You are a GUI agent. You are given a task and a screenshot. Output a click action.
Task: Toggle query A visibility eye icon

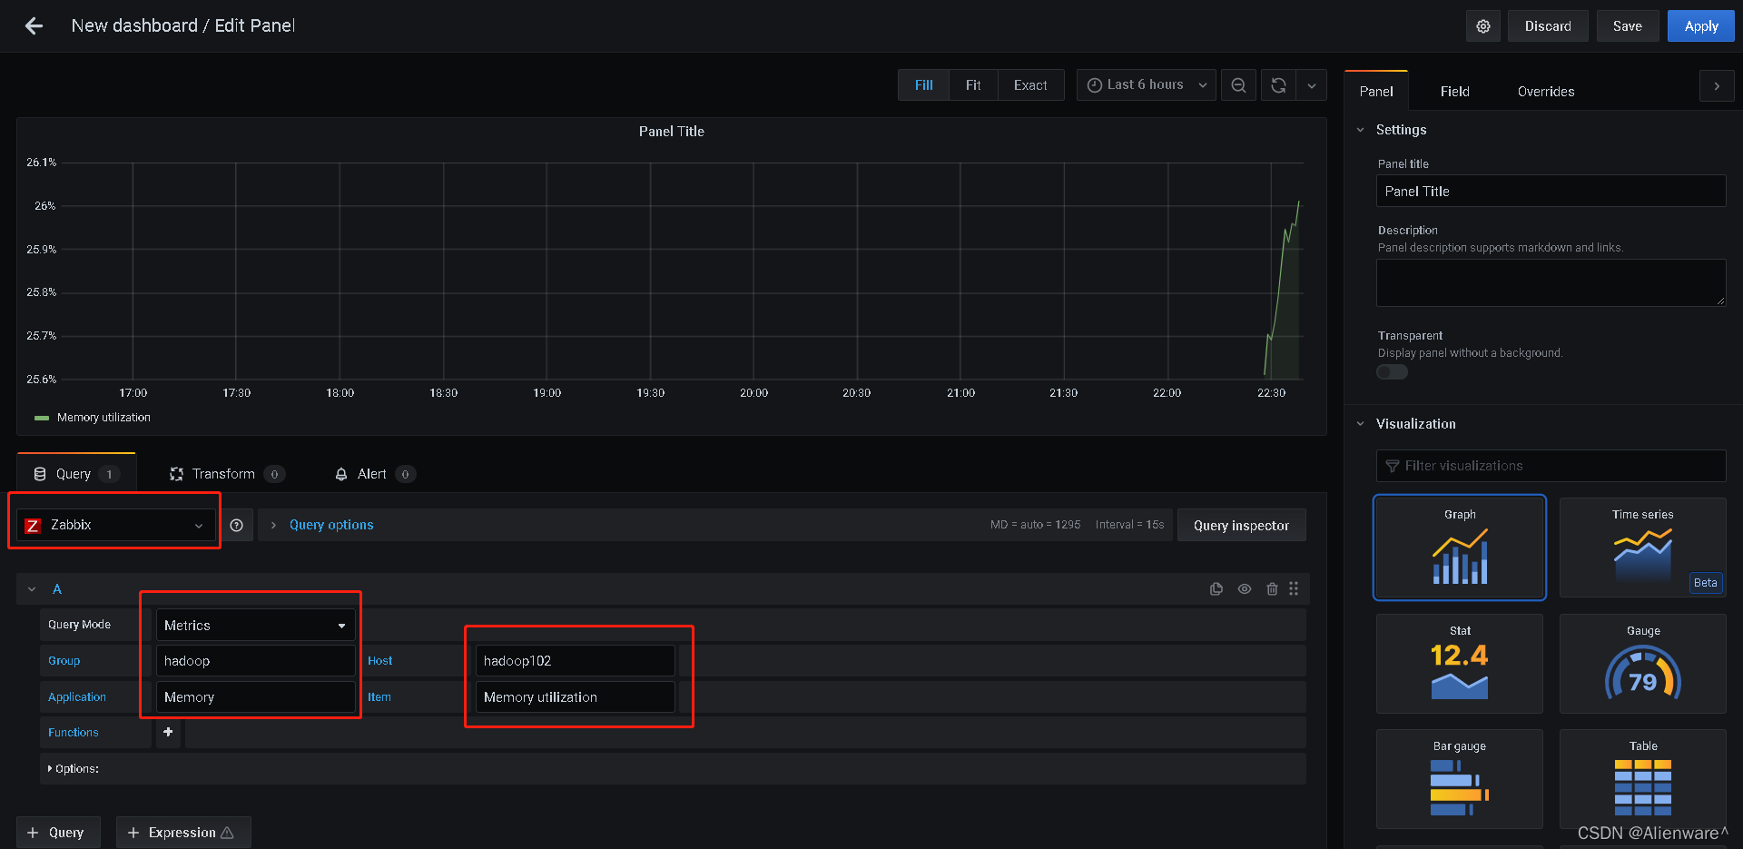(x=1245, y=589)
